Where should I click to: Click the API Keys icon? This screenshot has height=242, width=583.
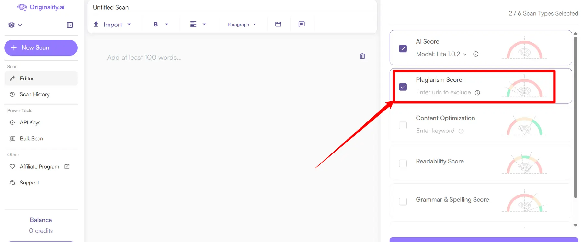(x=12, y=122)
